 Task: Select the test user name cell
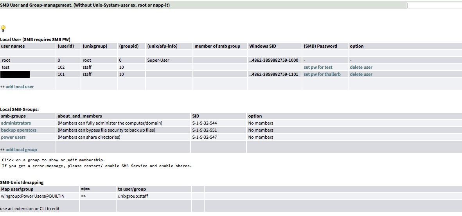(5, 67)
